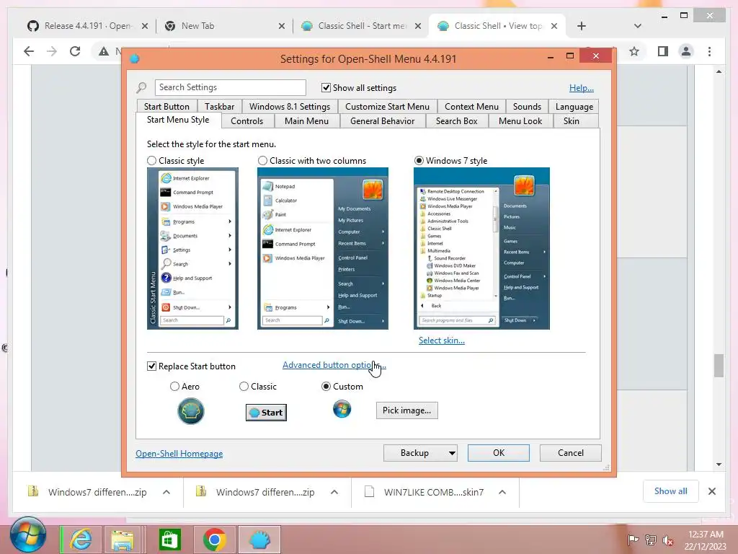
Task: Open the Help link
Action: [582, 87]
